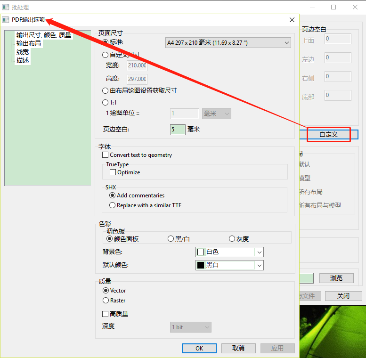Choose the 标准 page size radio button

click(105, 42)
